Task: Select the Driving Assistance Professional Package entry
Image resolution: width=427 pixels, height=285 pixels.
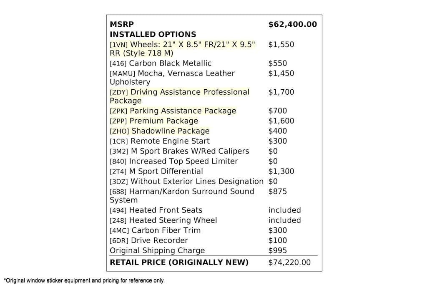Action: 179,96
